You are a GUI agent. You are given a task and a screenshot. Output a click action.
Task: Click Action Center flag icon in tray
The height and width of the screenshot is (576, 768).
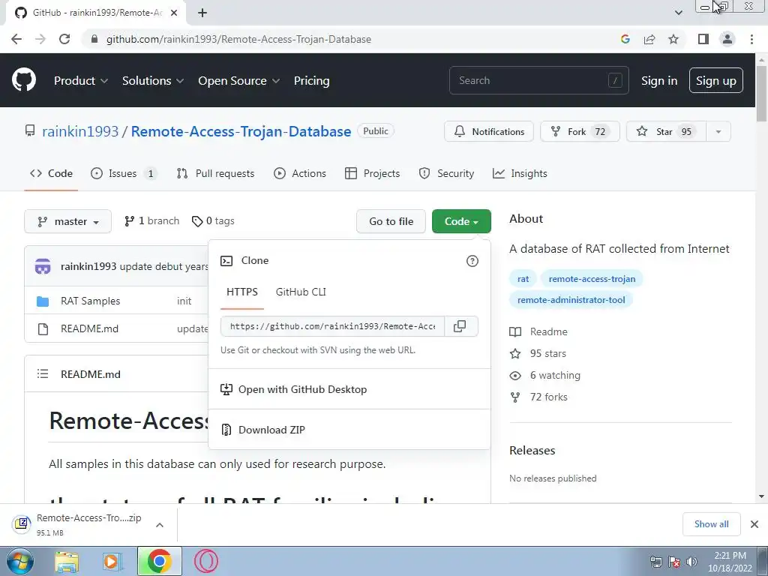[x=674, y=562]
